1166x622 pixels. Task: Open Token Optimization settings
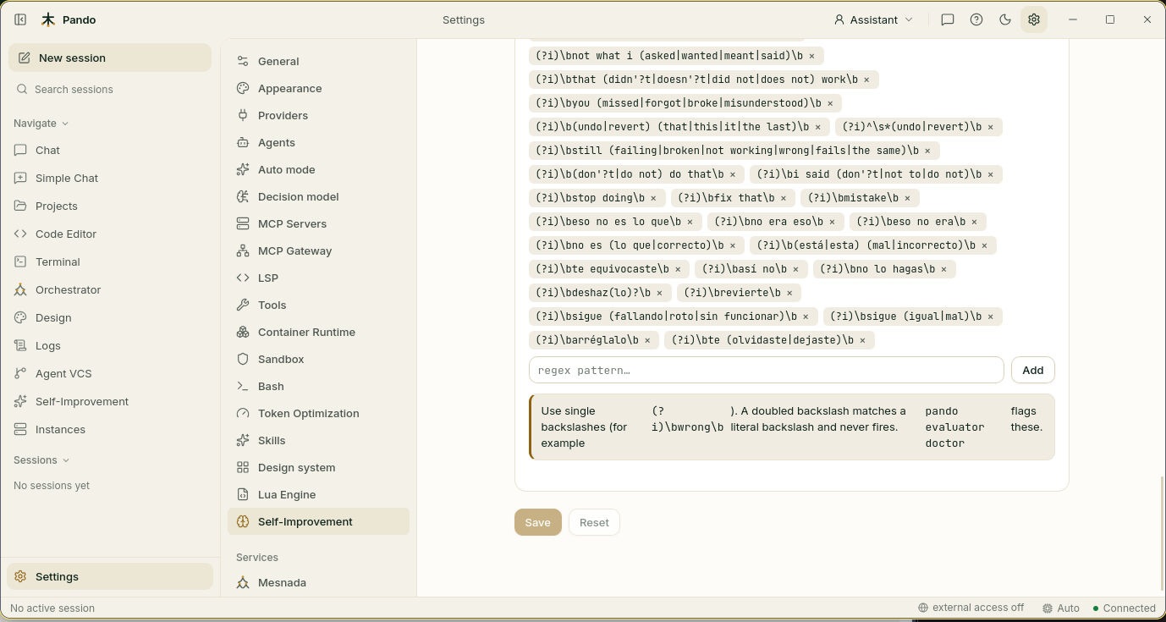318,413
